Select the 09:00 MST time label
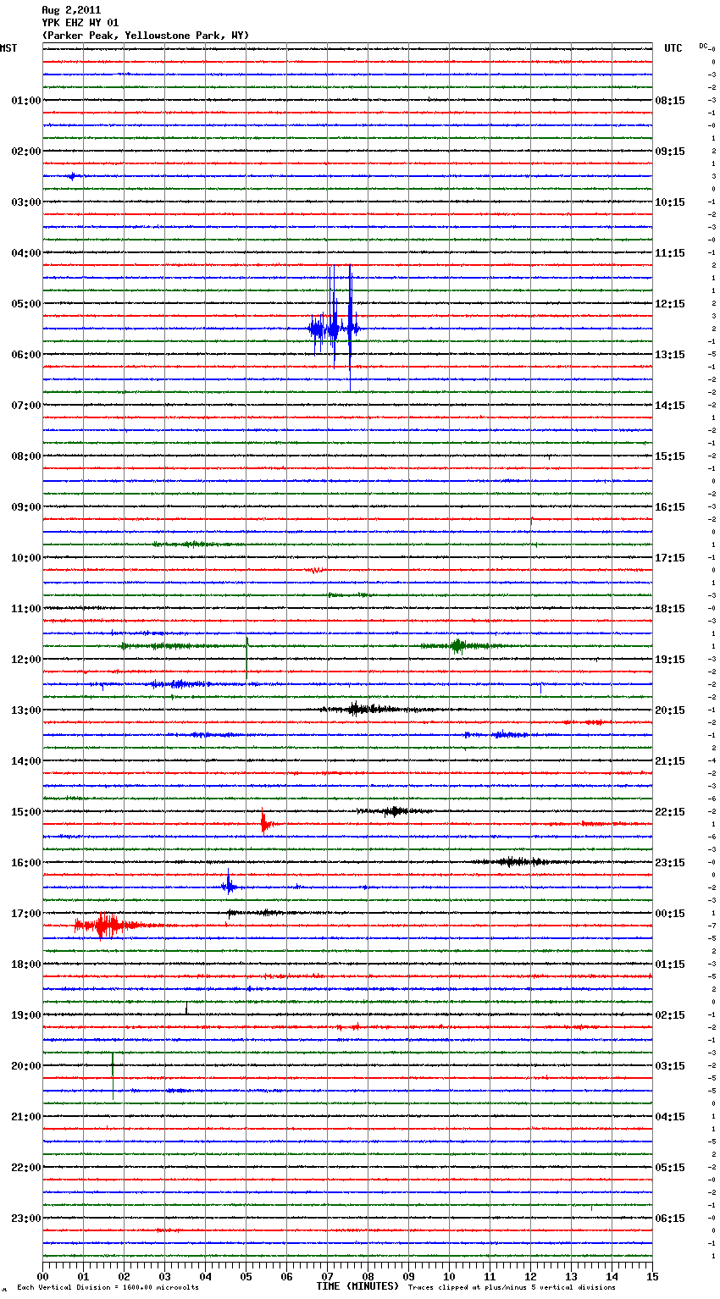 coord(25,507)
